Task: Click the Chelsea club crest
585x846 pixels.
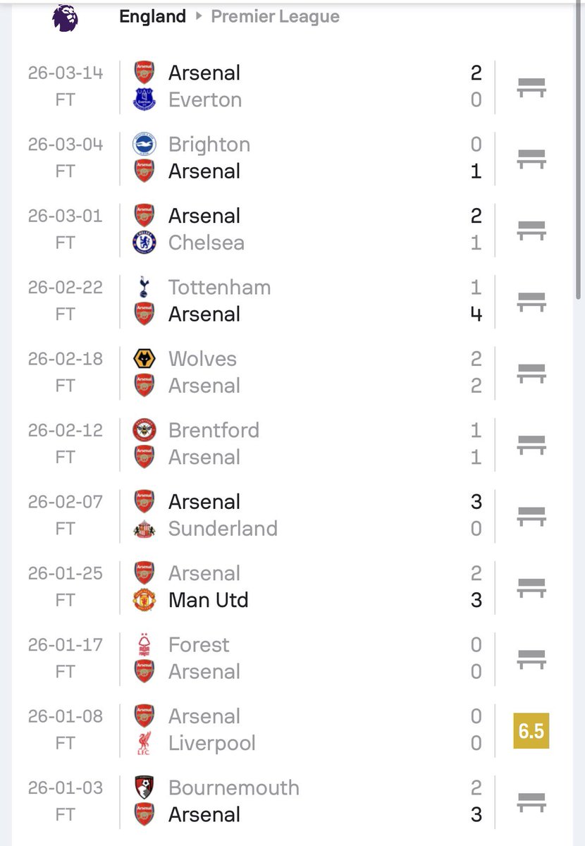Action: [x=144, y=243]
